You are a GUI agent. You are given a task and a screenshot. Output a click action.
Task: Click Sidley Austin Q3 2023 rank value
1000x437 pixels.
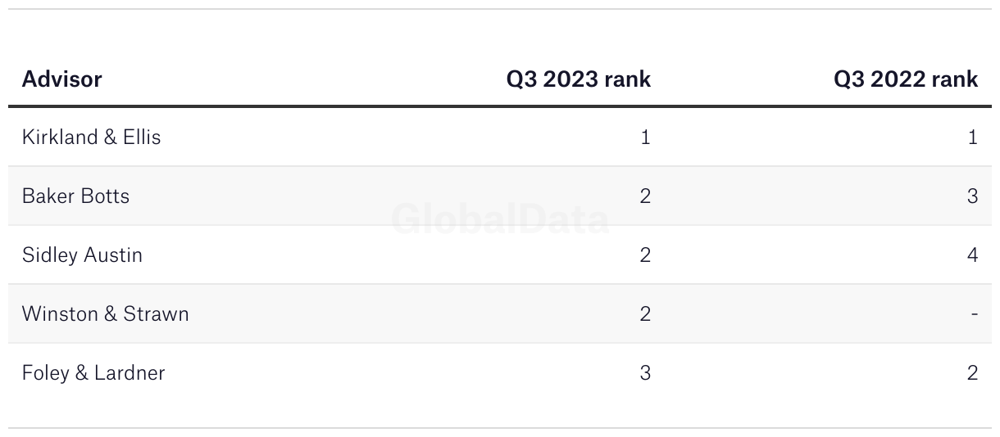click(645, 255)
